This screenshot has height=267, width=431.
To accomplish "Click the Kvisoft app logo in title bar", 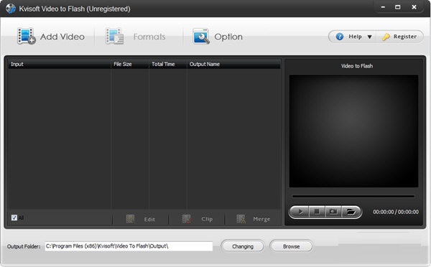I will pos(11,9).
